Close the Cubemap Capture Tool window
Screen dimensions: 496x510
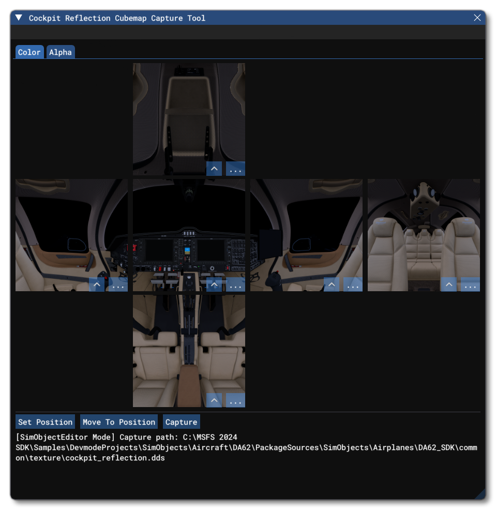(x=477, y=18)
